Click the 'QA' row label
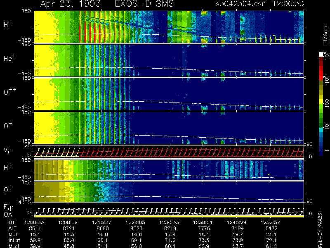The width and height of the screenshot is (330, 248). 8,214
